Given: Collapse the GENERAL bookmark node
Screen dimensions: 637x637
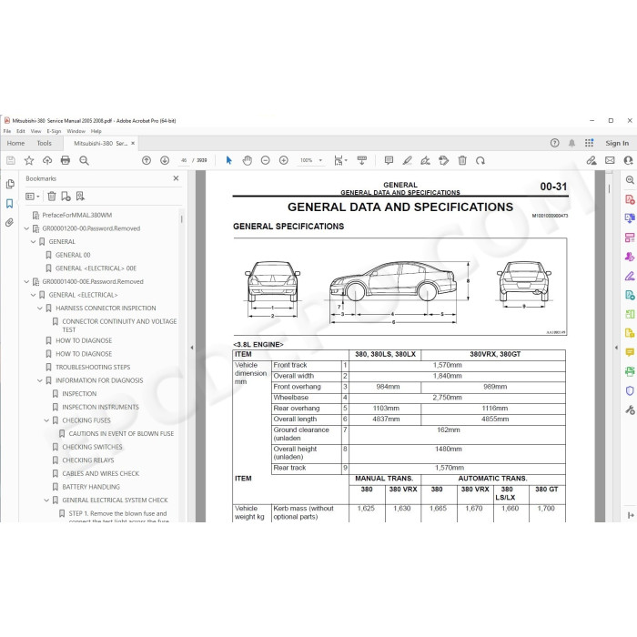Looking at the screenshot, I should pyautogui.click(x=34, y=242).
